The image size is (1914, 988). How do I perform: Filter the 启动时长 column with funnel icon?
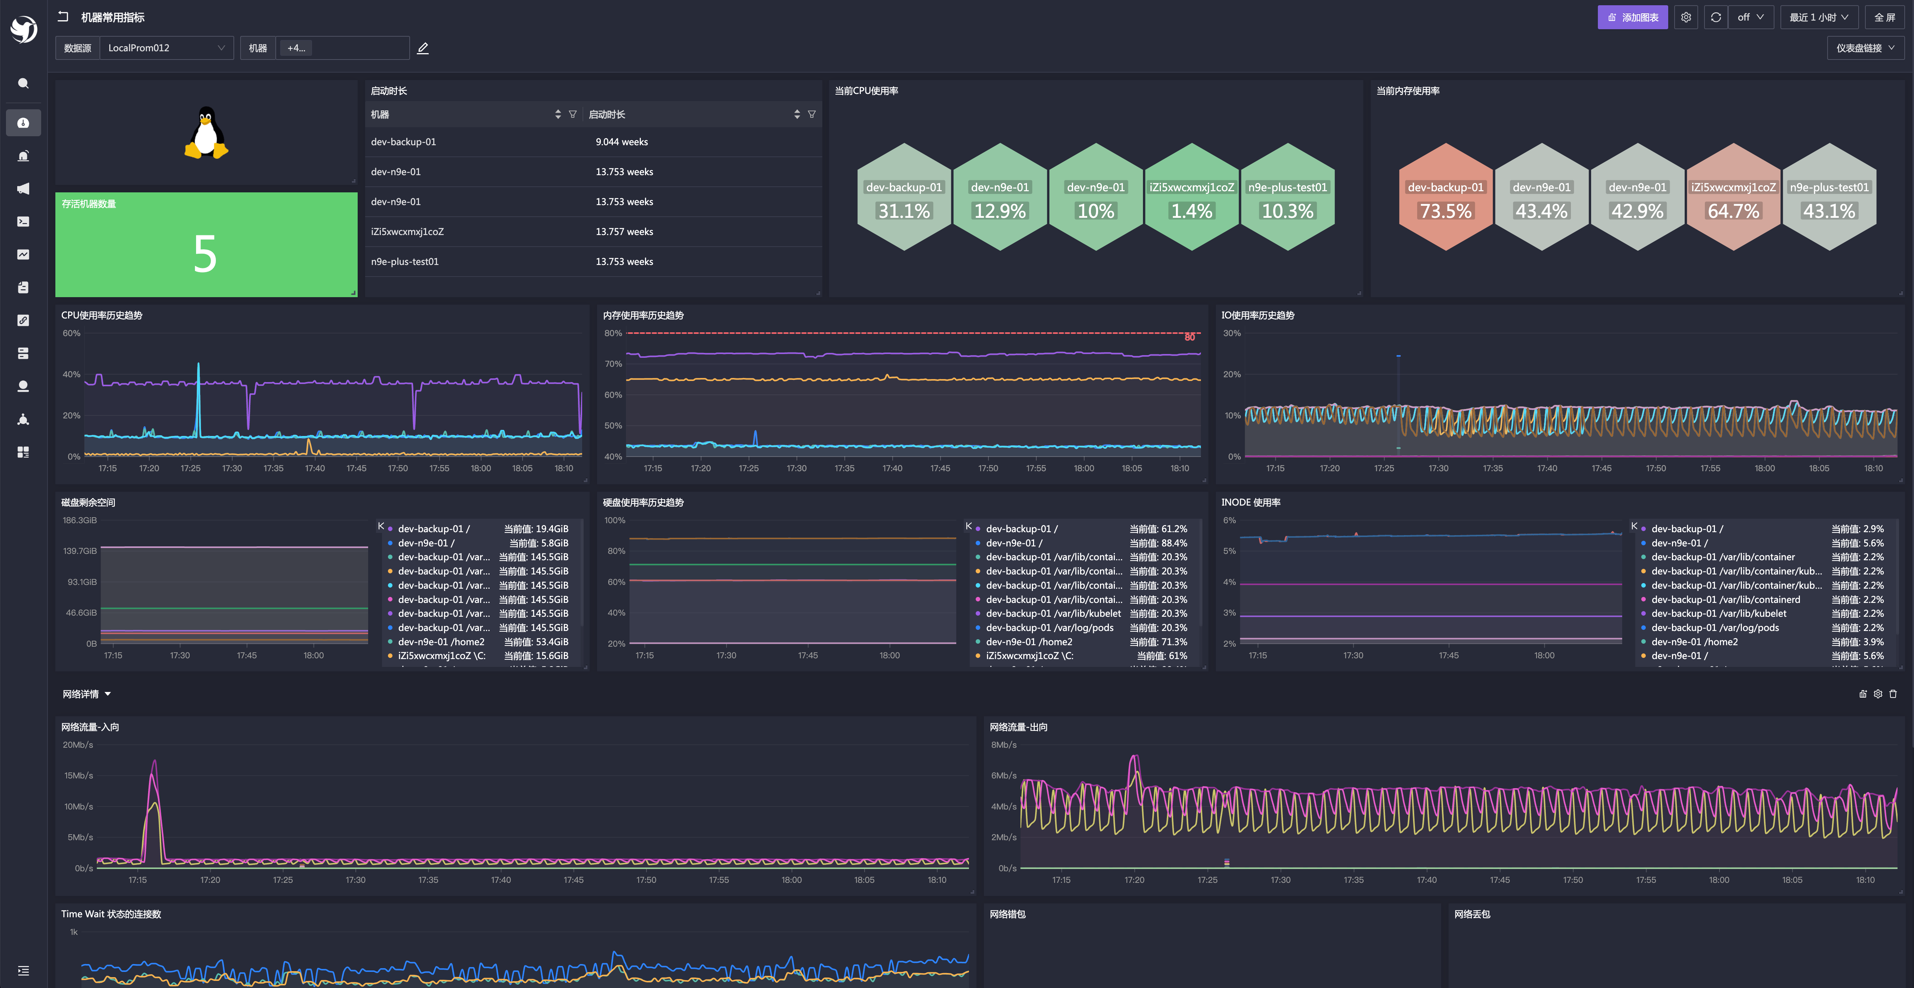[811, 115]
